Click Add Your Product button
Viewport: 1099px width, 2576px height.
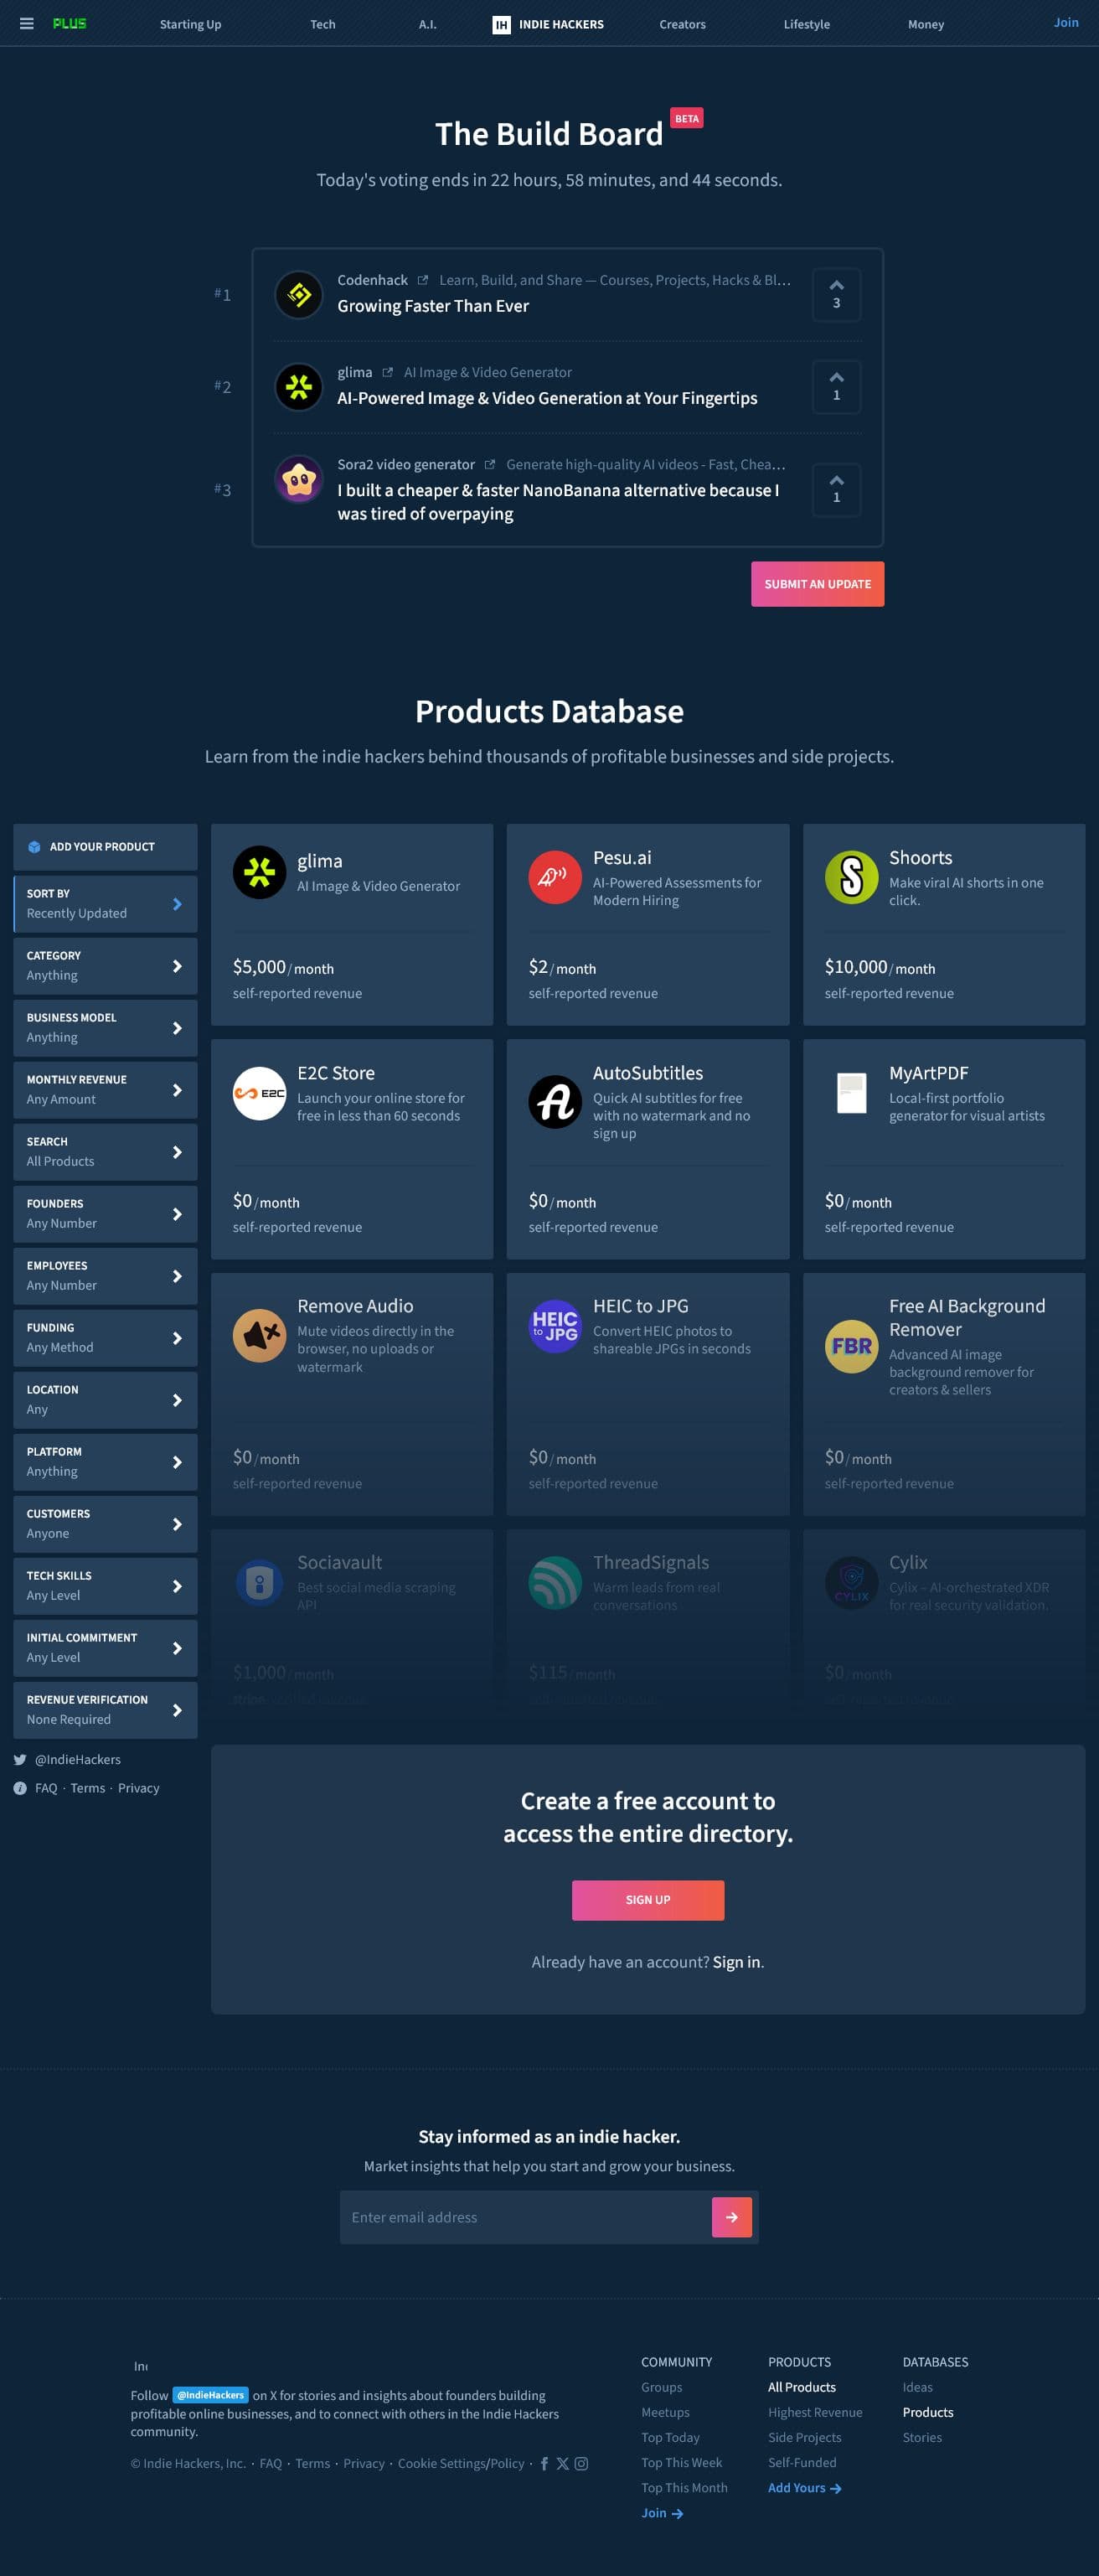tap(105, 847)
